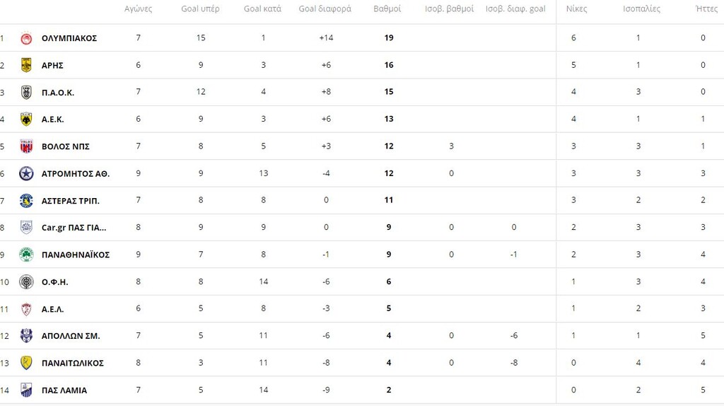
Task: Select the ΠΑΣ ΛΑΜΙΑ team name
Action: (64, 390)
